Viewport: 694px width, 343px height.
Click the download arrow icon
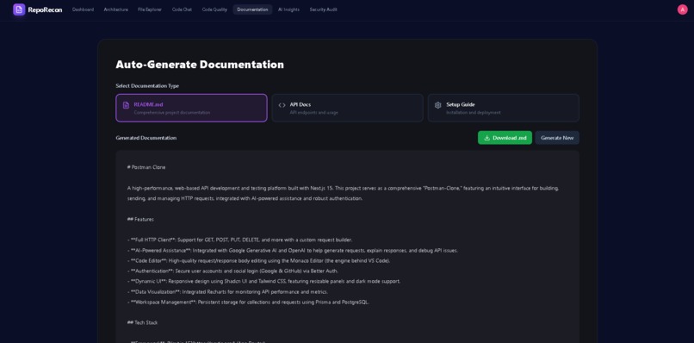point(486,138)
